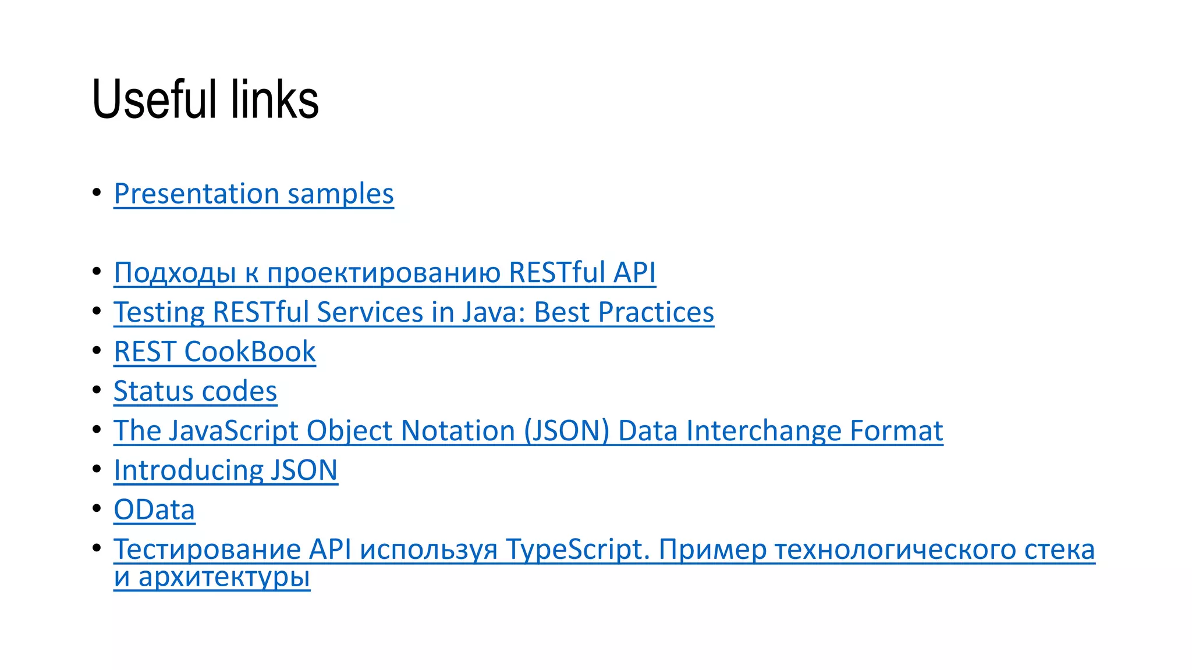Viewport: 1192px width, 670px height.
Task: Open the REST CookBook link
Action: [214, 352]
